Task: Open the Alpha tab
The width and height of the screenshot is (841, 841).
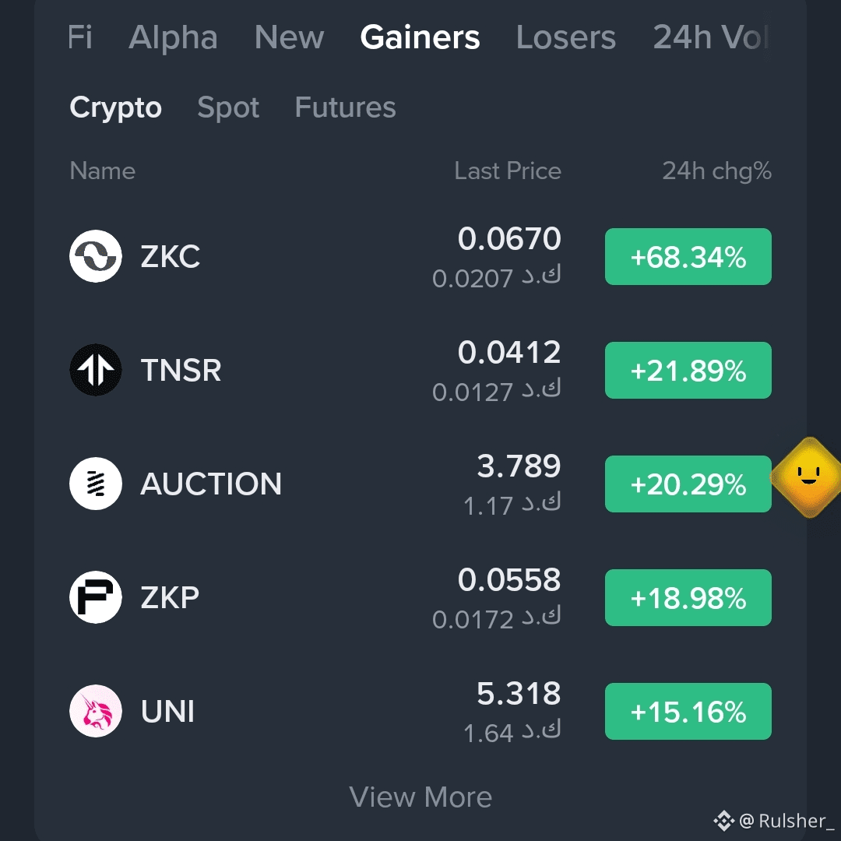Action: [173, 37]
